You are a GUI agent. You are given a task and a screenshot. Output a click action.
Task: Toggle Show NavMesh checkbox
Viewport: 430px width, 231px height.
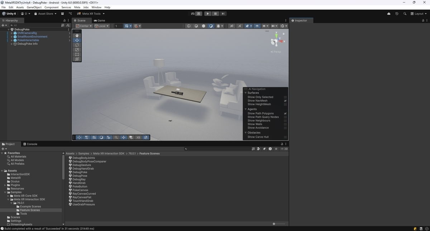[285, 101]
